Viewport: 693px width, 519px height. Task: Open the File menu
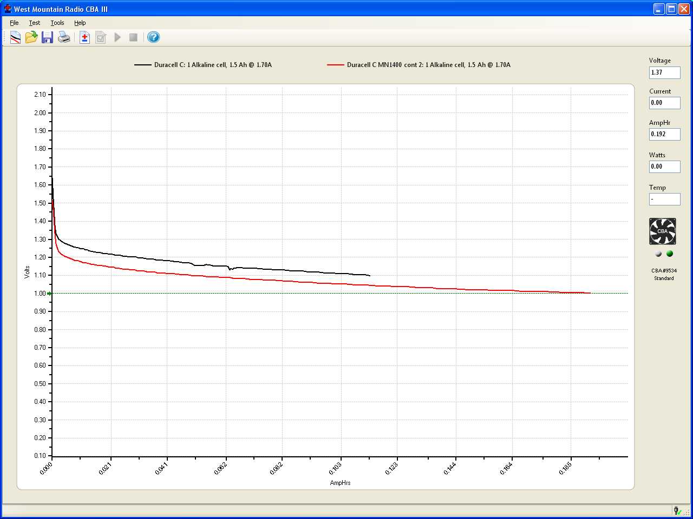(14, 23)
